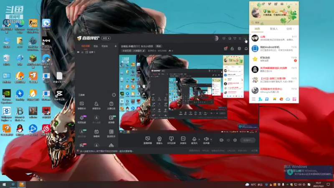Image resolution: width=334 pixels, height=188 pixels.
Task: Open 山海 conversation in QQ
Action: tap(274, 38)
